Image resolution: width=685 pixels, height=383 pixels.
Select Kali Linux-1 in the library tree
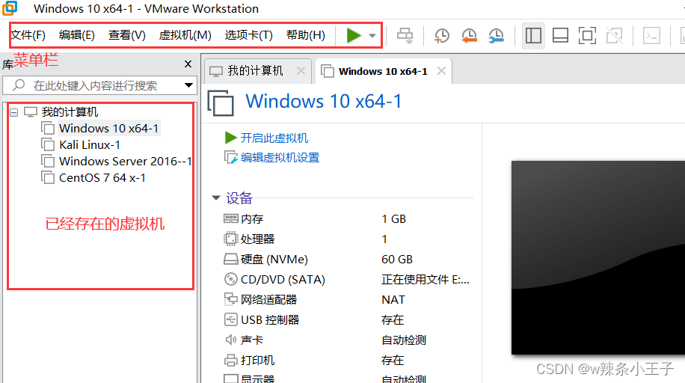(x=90, y=144)
